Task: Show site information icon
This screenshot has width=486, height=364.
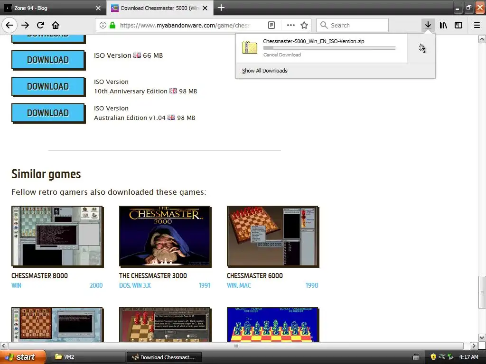Action: click(103, 25)
